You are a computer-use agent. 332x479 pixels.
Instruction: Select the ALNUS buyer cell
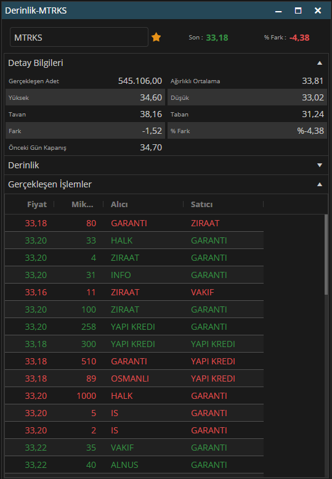pos(124,465)
